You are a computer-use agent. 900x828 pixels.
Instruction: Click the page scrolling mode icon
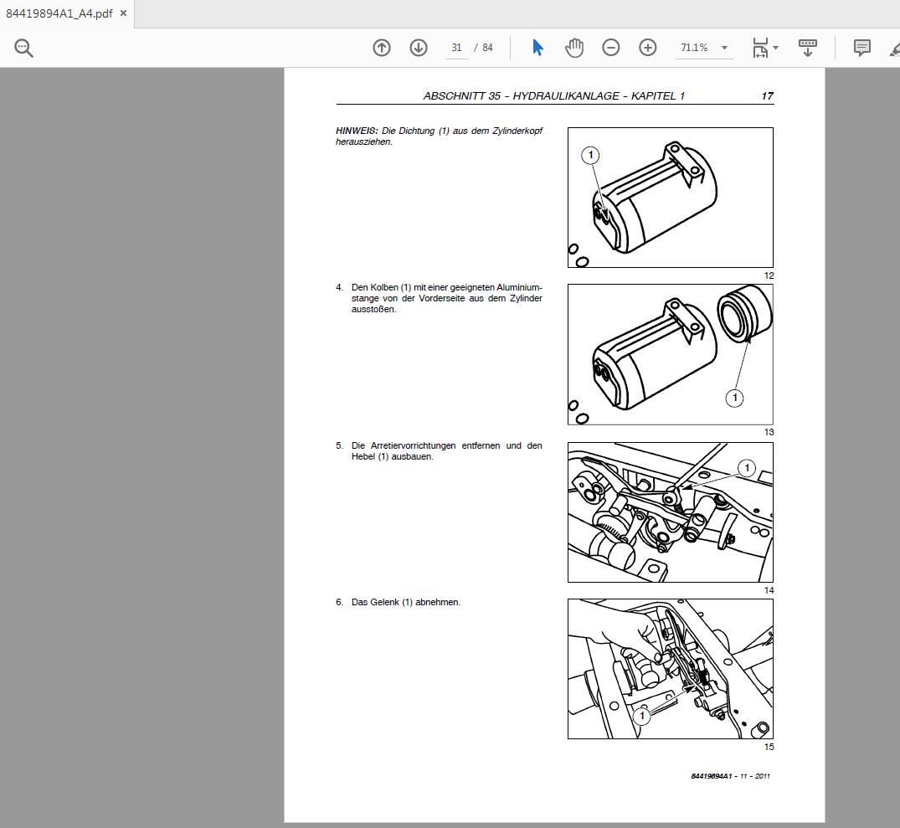[807, 48]
